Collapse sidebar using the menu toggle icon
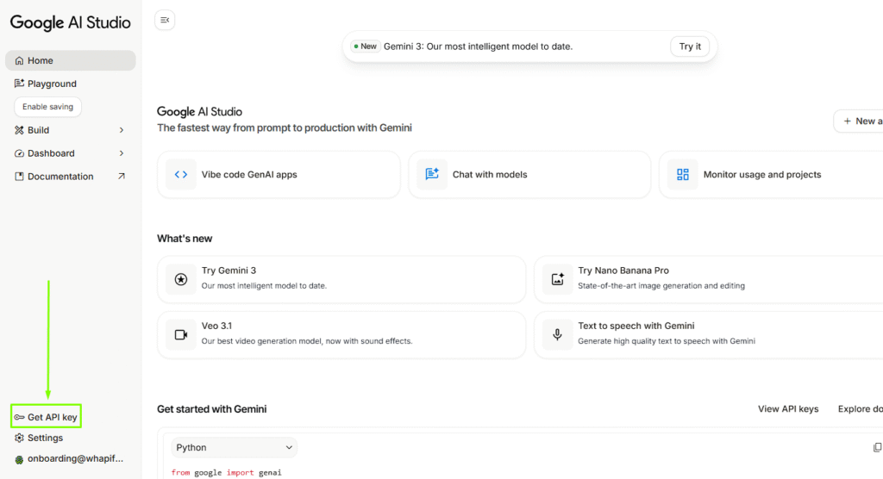The height and width of the screenshot is (479, 883). [165, 21]
